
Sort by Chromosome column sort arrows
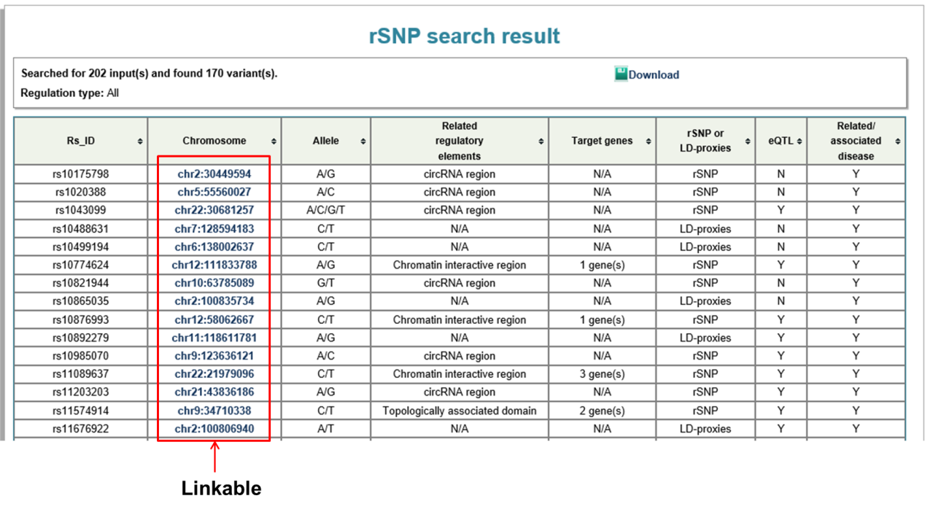coord(274,141)
